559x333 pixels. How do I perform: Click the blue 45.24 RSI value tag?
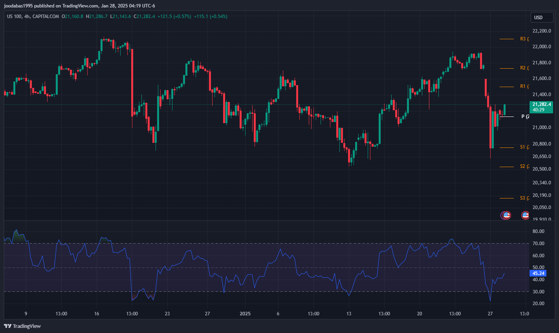(x=538, y=273)
